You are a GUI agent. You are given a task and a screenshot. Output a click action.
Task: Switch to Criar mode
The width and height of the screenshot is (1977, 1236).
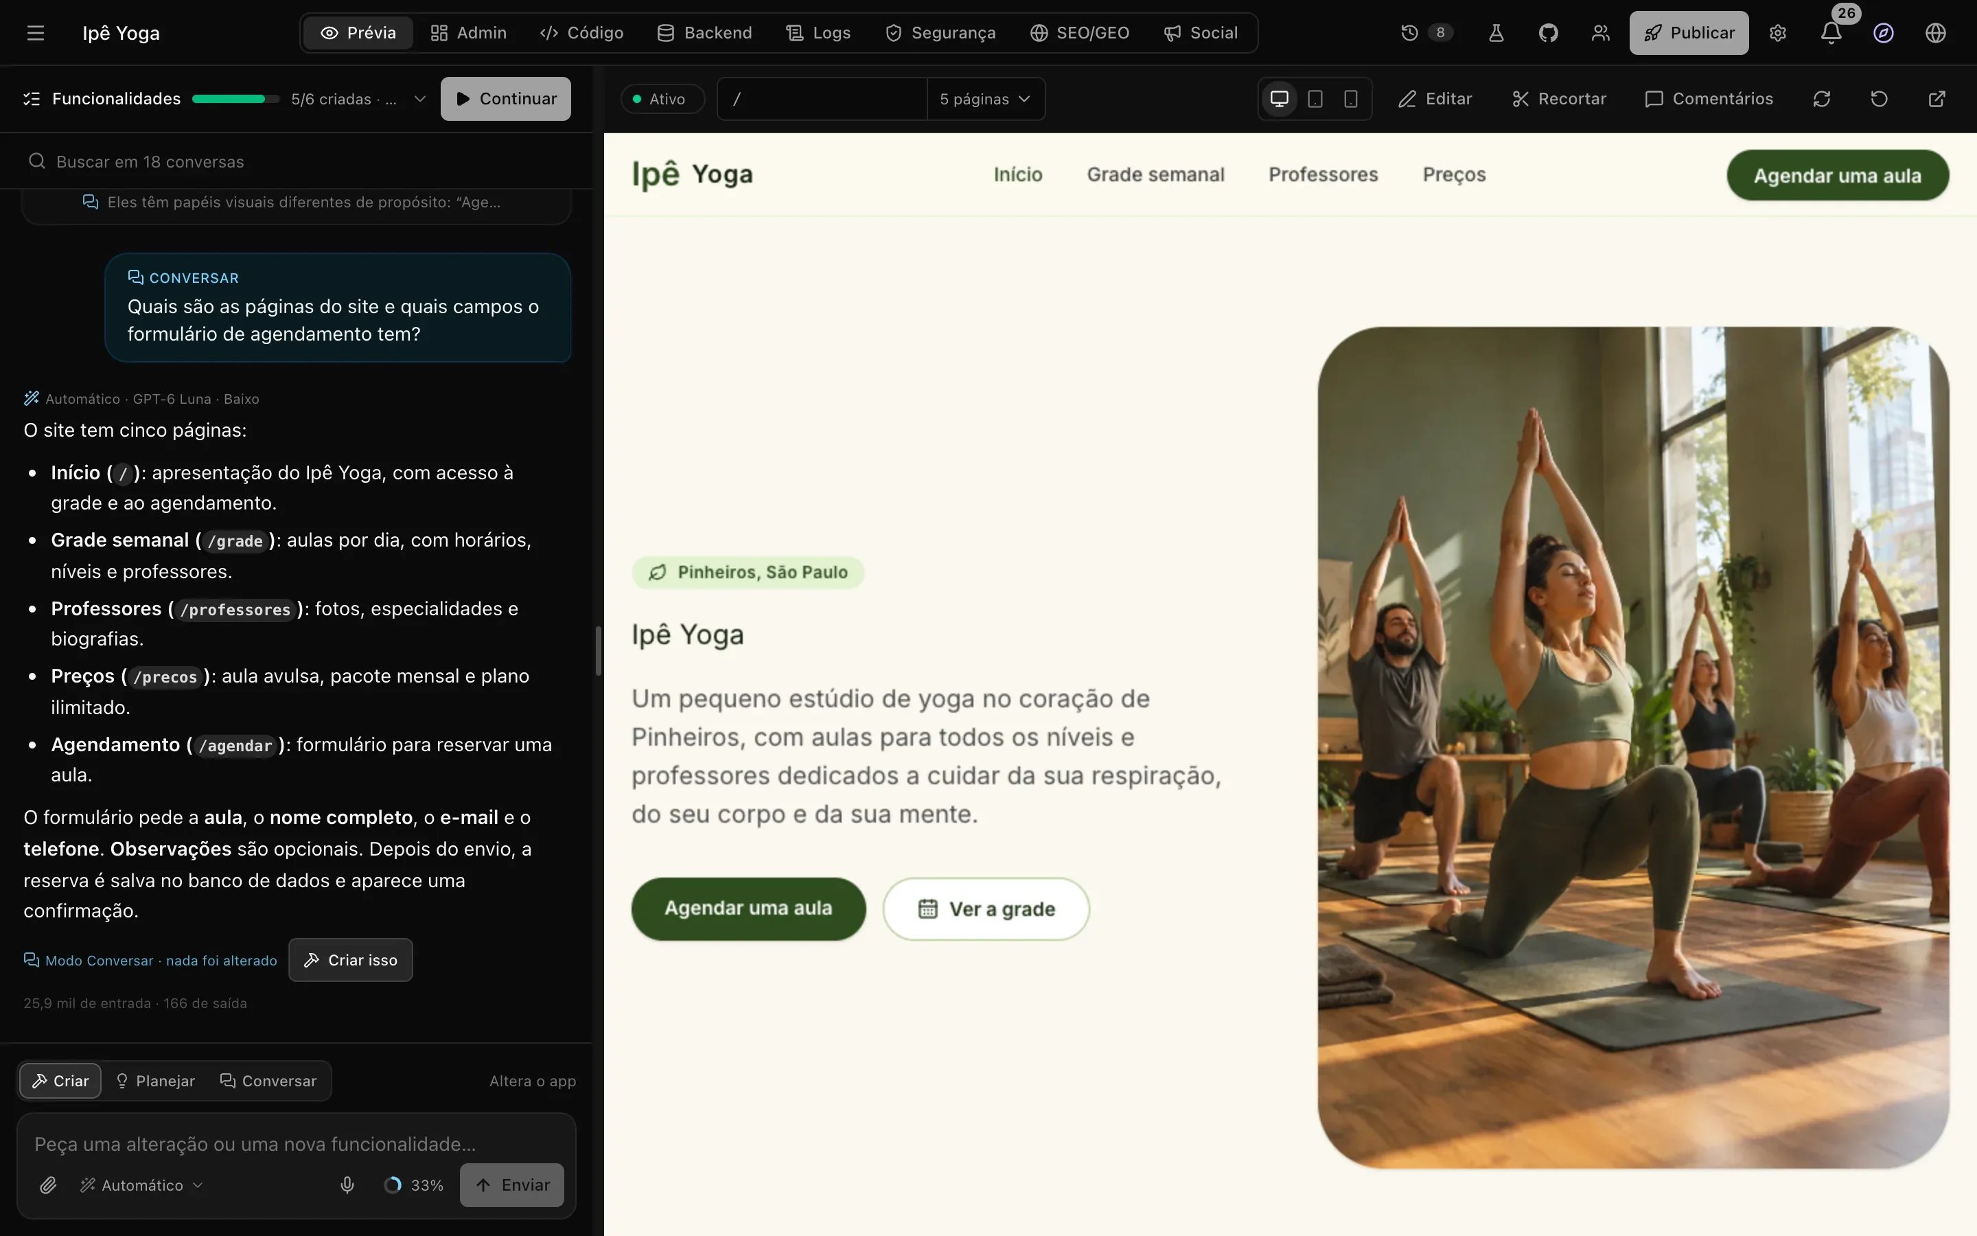(60, 1081)
